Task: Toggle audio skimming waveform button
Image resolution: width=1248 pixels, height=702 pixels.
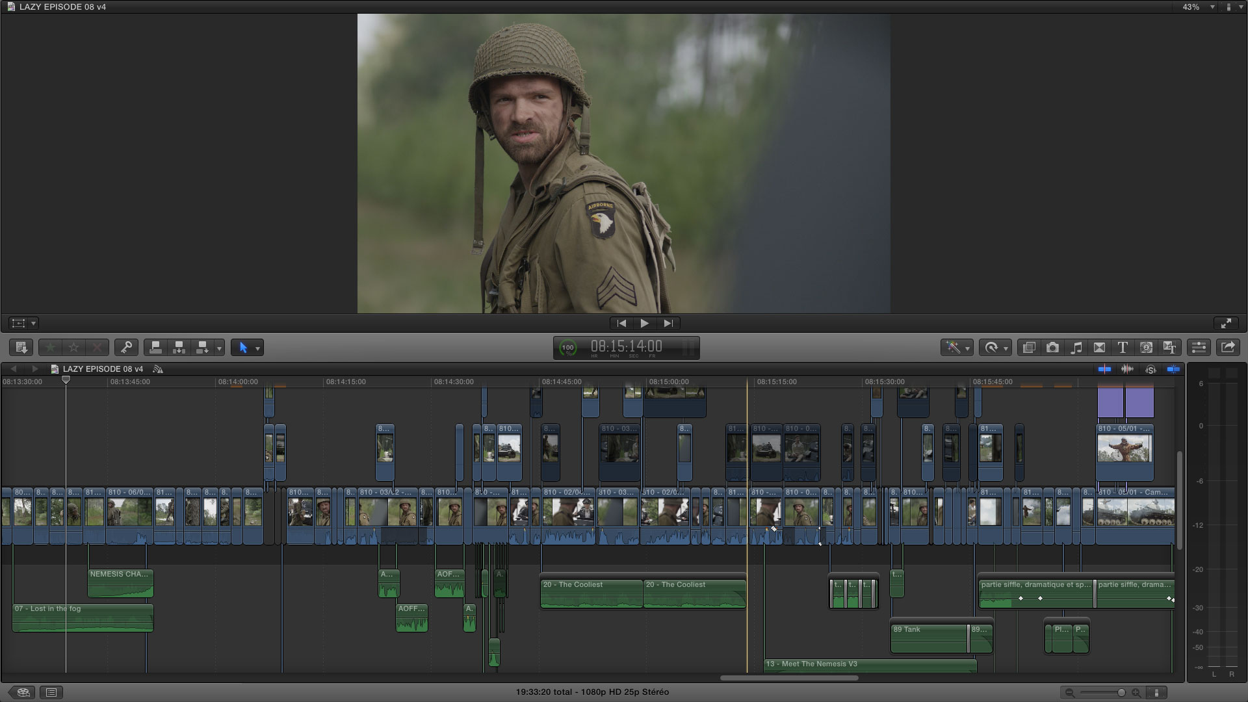Action: [1127, 369]
